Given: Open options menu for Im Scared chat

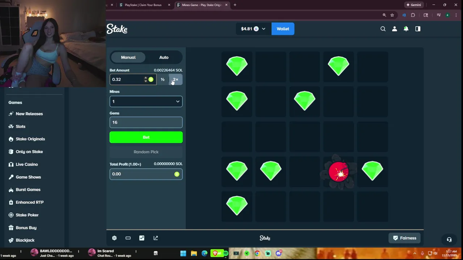Looking at the screenshot, I should [x=136, y=251].
